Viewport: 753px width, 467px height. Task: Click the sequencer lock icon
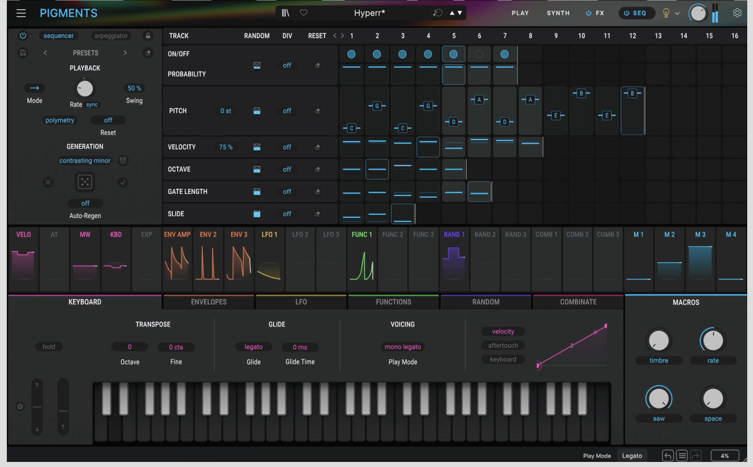coord(148,36)
